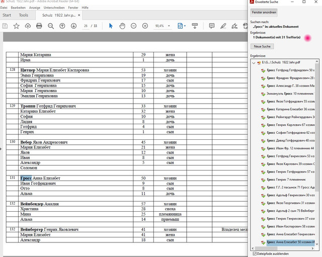The height and width of the screenshot is (257, 322).
Task: Zoom in with the plus icon
Action: pyautogui.click(x=145, y=26)
